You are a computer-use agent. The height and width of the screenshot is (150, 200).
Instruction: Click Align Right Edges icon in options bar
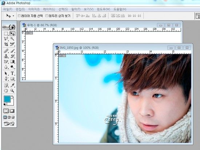coord(104,16)
